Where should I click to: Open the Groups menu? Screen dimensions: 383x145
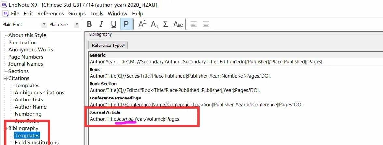(x=77, y=13)
